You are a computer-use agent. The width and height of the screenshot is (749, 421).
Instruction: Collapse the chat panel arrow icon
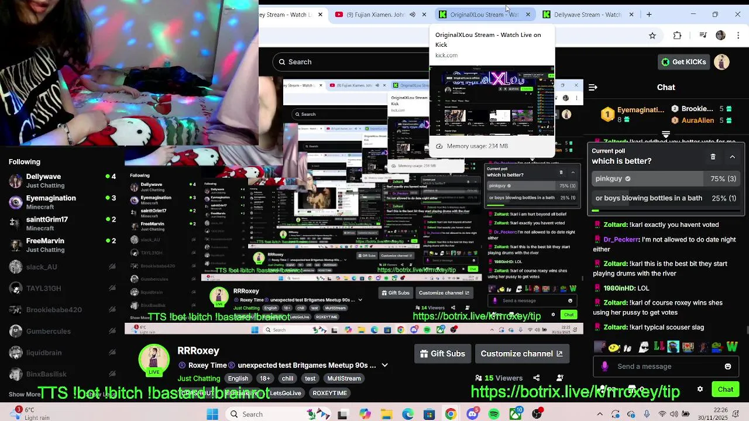pos(593,87)
